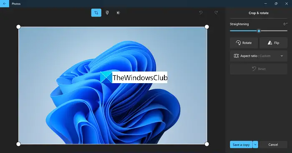Screen dimensions: 292x153
Task: Expand the Aspect ratio dropdown
Action: [x=259, y=56]
